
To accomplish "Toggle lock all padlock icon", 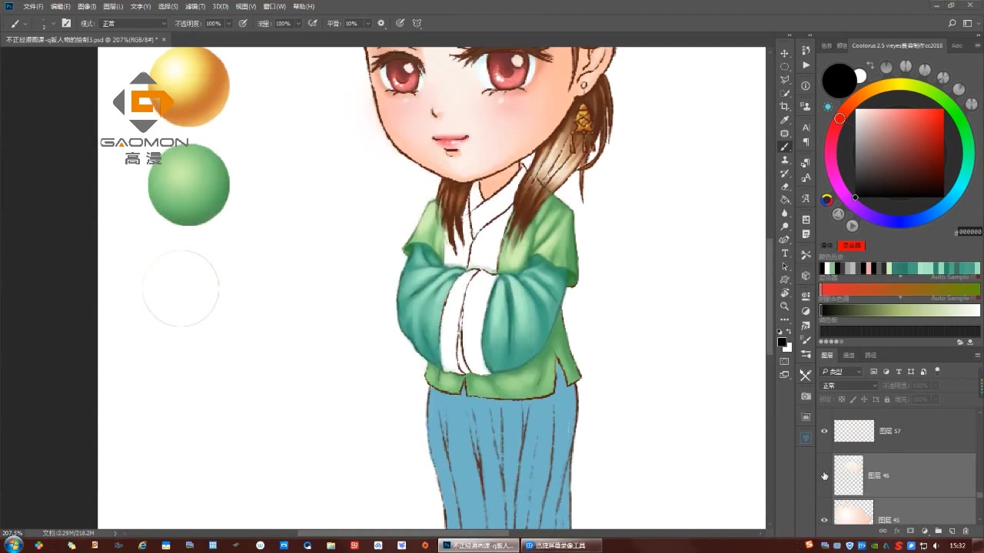I will click(x=887, y=399).
